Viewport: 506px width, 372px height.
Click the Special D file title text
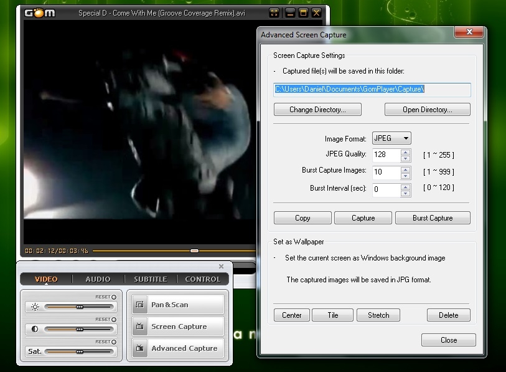coord(162,13)
